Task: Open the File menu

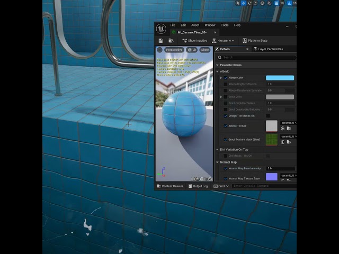Action: (173, 25)
